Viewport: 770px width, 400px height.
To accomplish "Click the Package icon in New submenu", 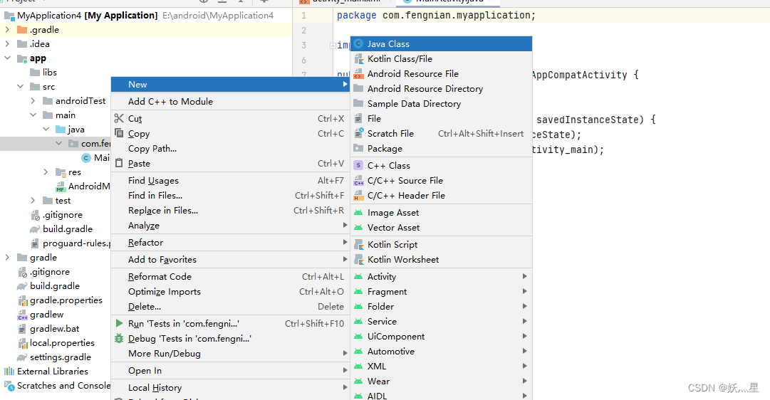I will (x=358, y=148).
